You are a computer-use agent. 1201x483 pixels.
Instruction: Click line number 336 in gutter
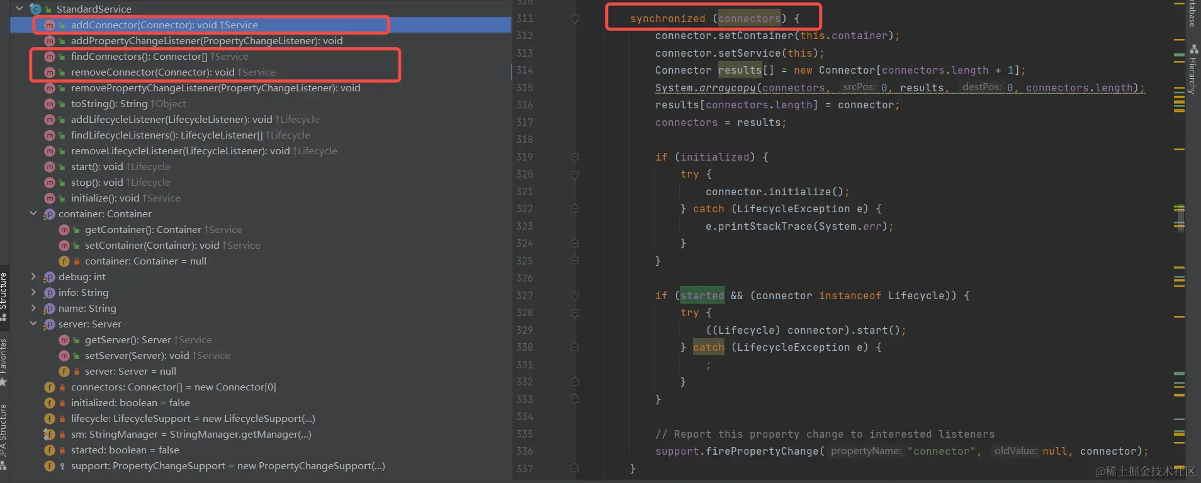pos(524,451)
